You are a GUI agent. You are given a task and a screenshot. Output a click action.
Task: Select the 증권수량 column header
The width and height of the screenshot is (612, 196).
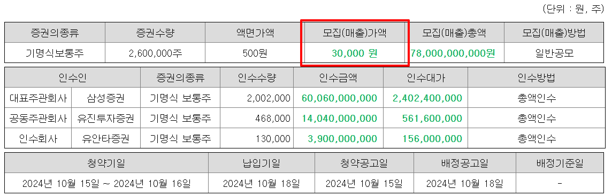tap(155, 33)
